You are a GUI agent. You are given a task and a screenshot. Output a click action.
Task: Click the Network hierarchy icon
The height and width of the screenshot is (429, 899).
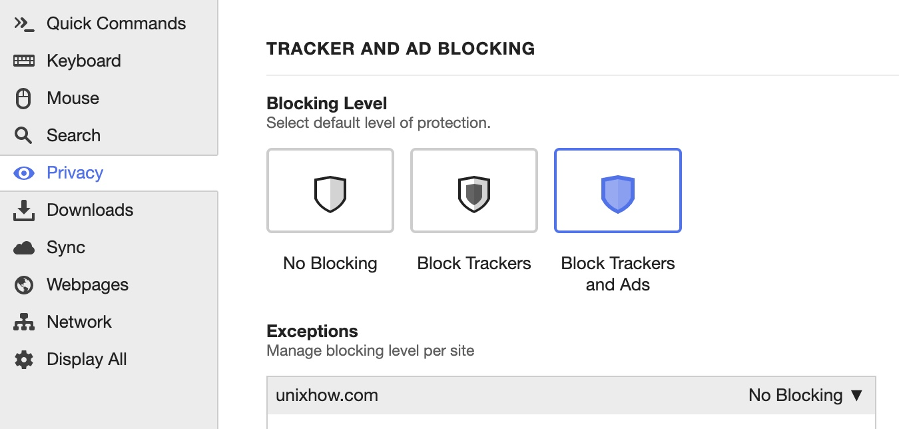tap(24, 322)
